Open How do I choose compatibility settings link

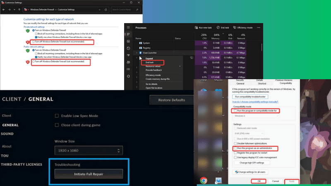point(255,102)
